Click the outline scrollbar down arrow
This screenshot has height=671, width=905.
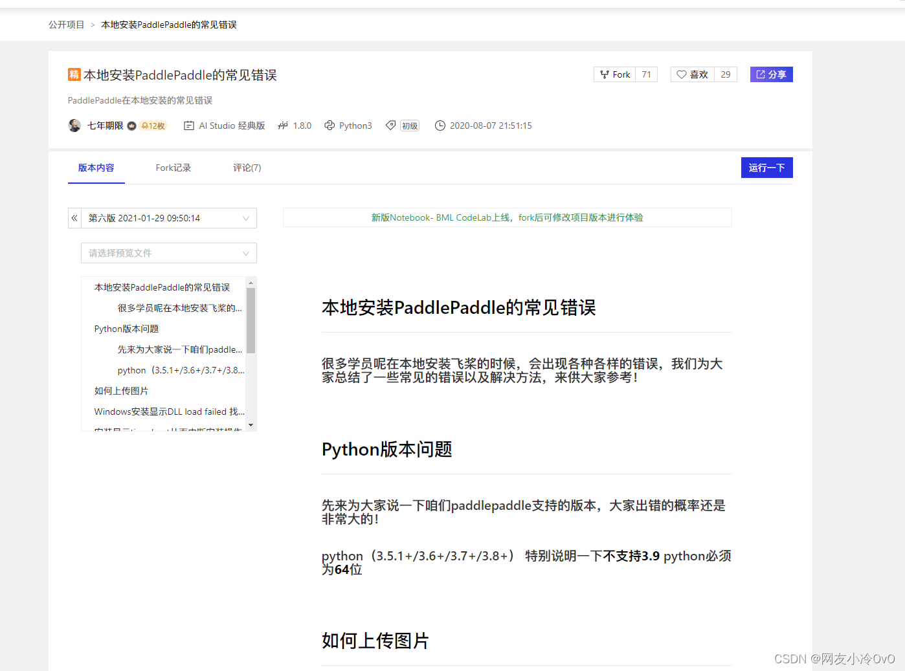251,426
